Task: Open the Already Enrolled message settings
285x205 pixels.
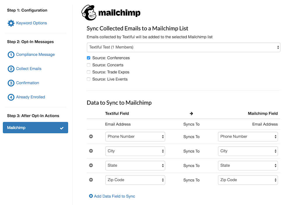Action: [30, 97]
